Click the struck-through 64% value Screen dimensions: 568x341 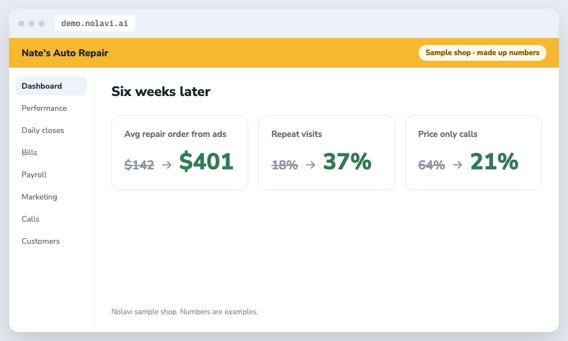pos(431,165)
